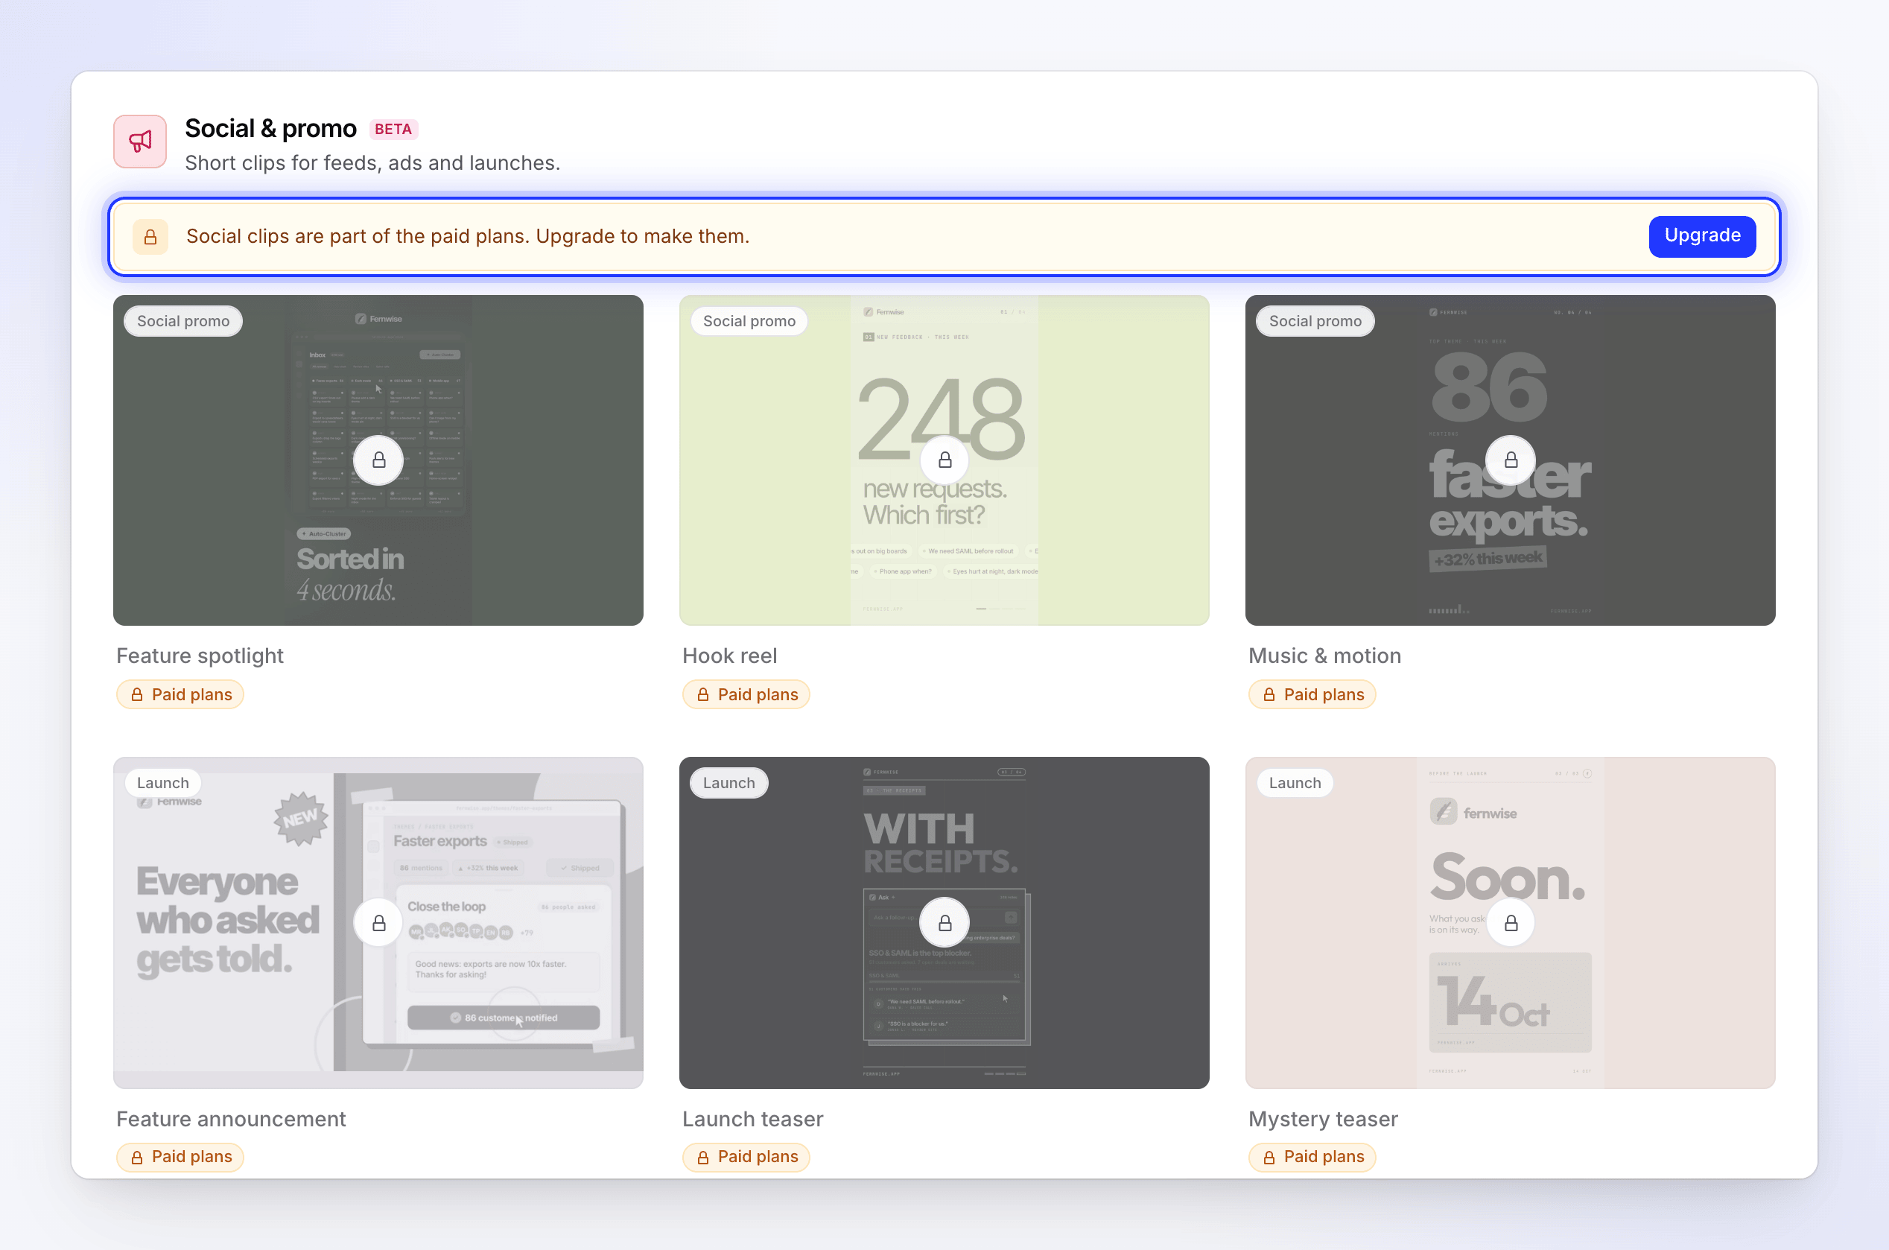
Task: Click Launch tag on Mystery teaser card
Action: [1295, 783]
